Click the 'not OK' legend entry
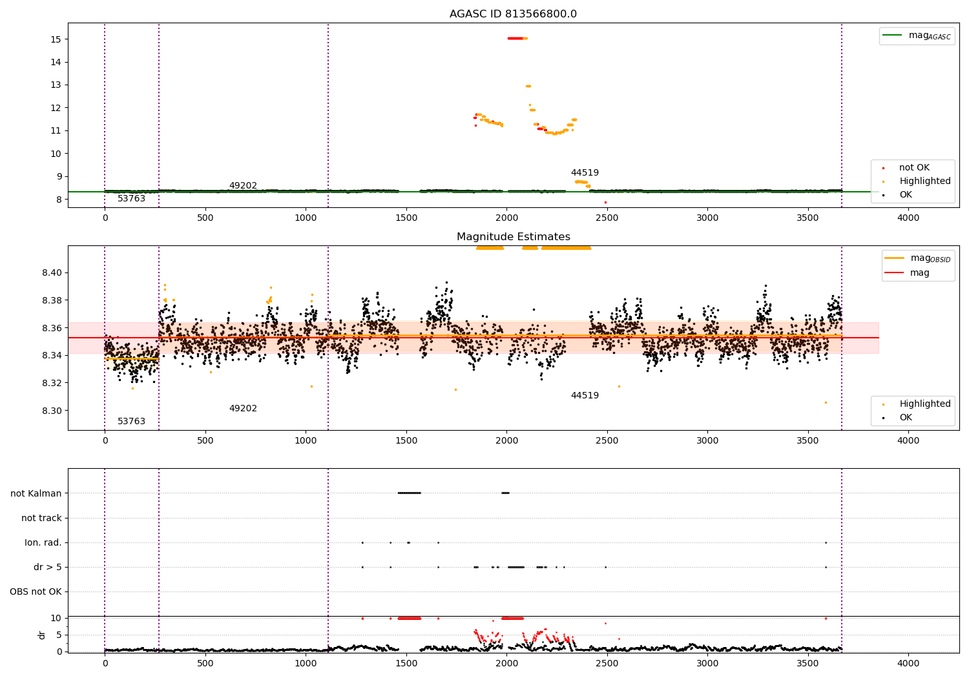Screen dimensions: 969x678 [914, 168]
